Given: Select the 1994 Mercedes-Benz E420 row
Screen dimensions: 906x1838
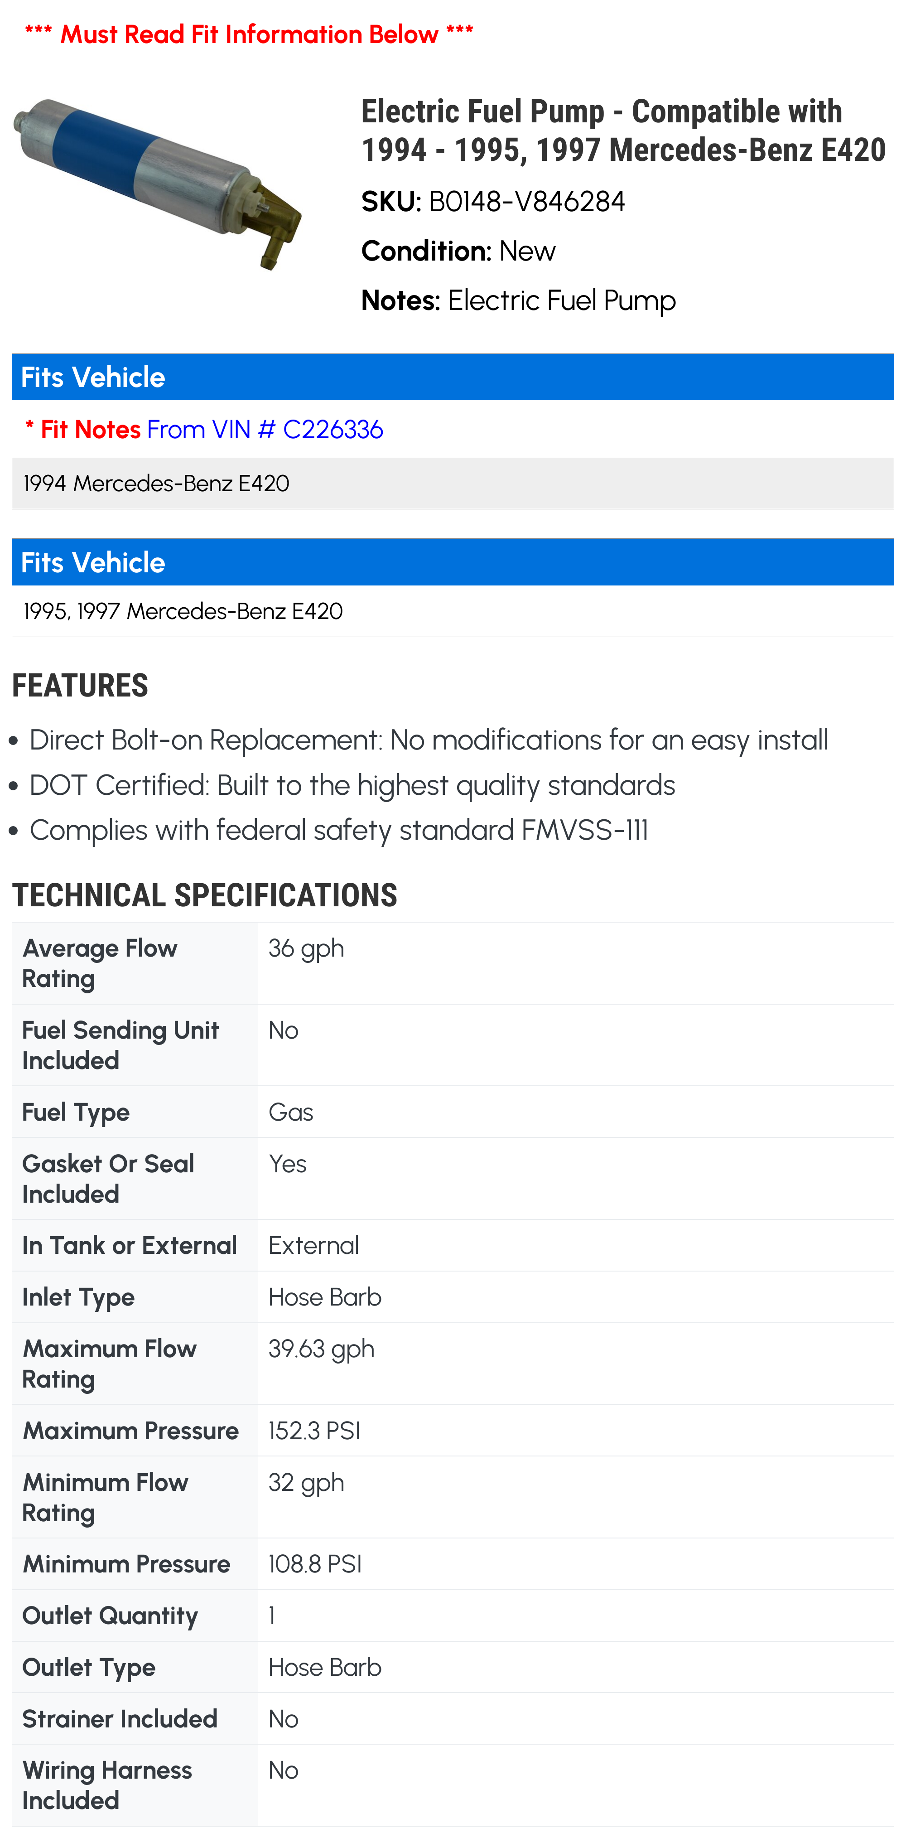Looking at the screenshot, I should 157,483.
